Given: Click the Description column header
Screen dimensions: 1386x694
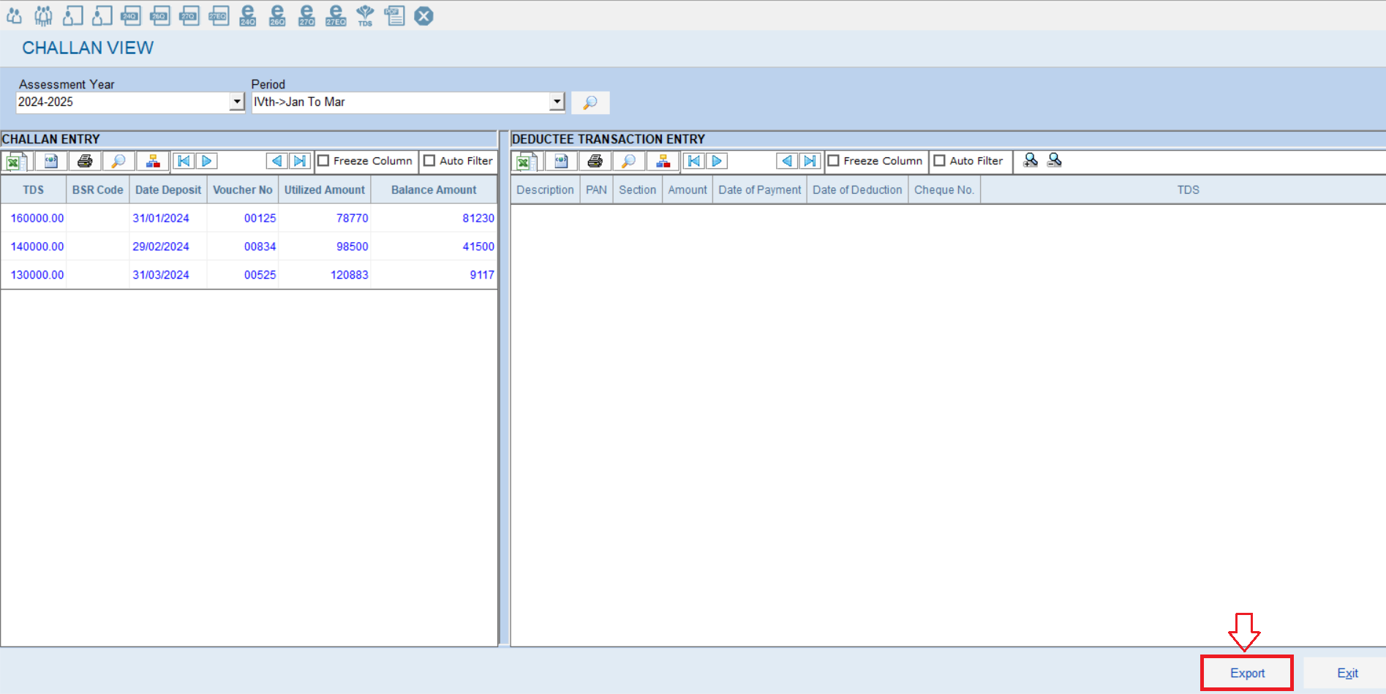Looking at the screenshot, I should [545, 190].
